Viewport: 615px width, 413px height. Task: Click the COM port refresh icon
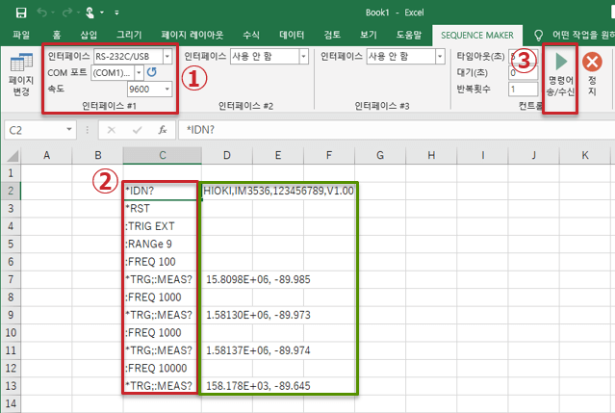pyautogui.click(x=152, y=72)
